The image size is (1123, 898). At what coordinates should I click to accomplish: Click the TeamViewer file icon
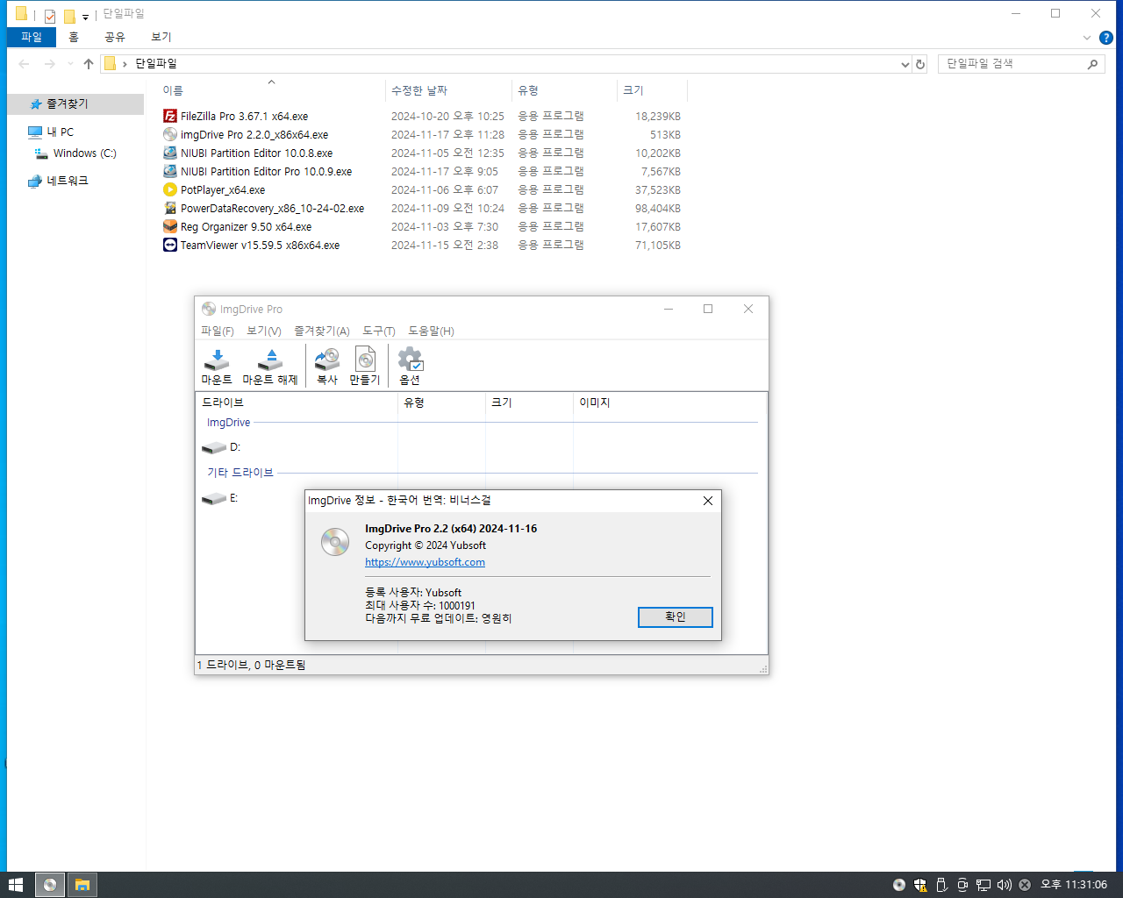tap(170, 245)
